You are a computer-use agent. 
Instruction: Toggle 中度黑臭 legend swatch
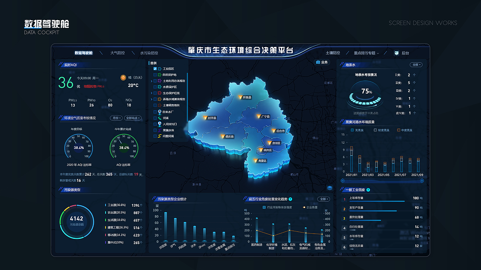coord(399,130)
